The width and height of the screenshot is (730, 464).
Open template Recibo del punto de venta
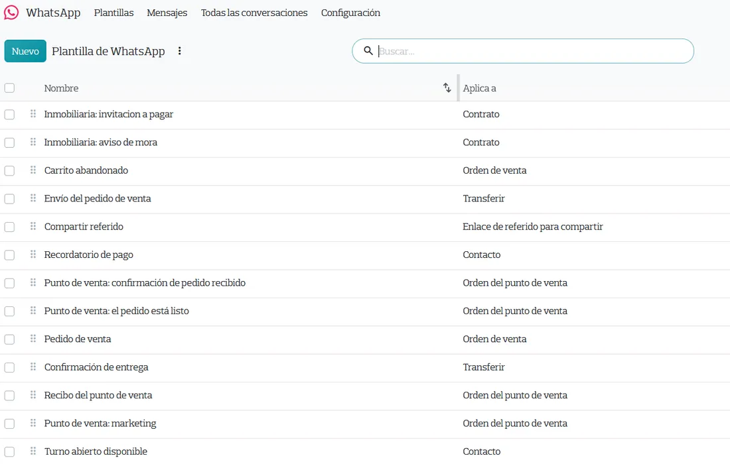[98, 395]
